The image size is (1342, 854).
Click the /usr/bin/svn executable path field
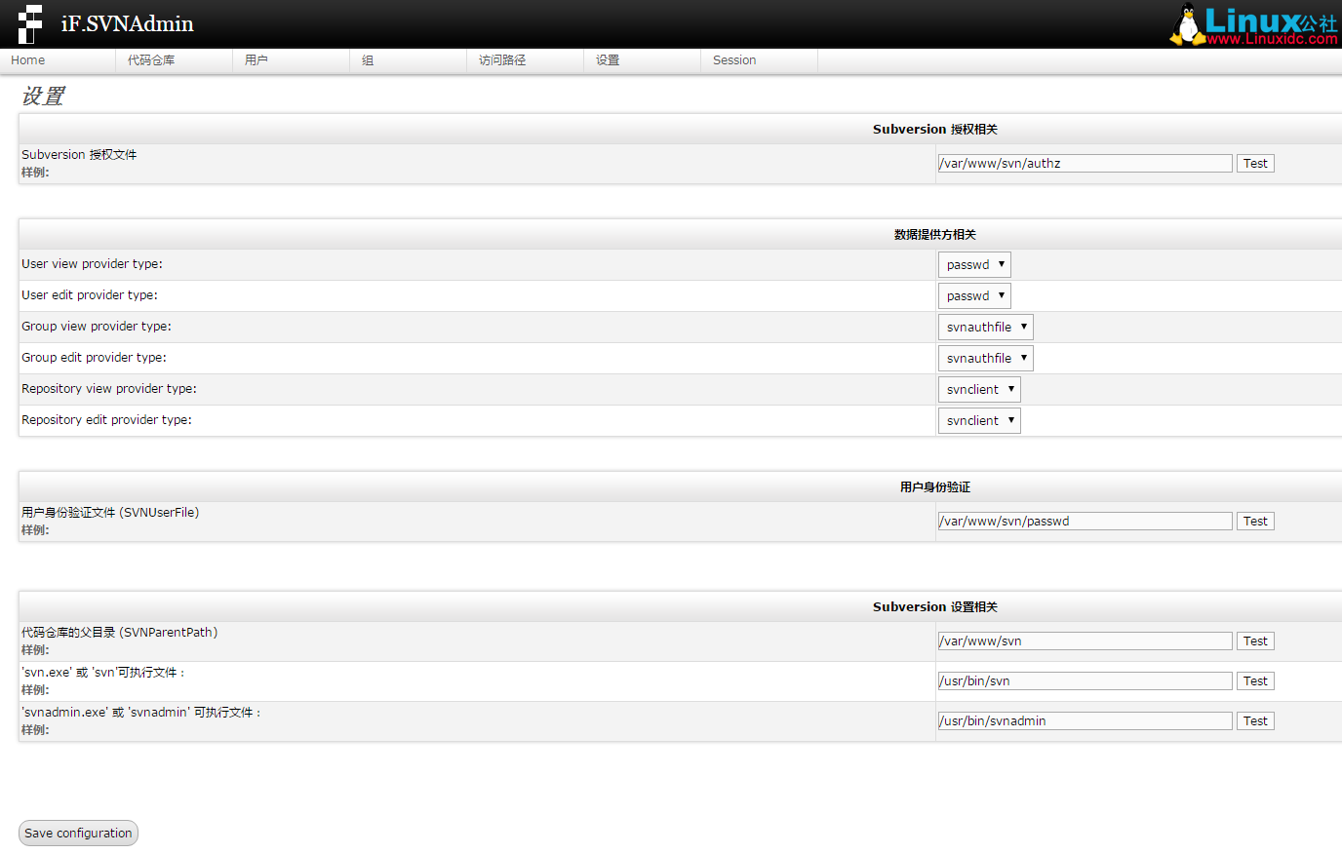coord(1085,681)
